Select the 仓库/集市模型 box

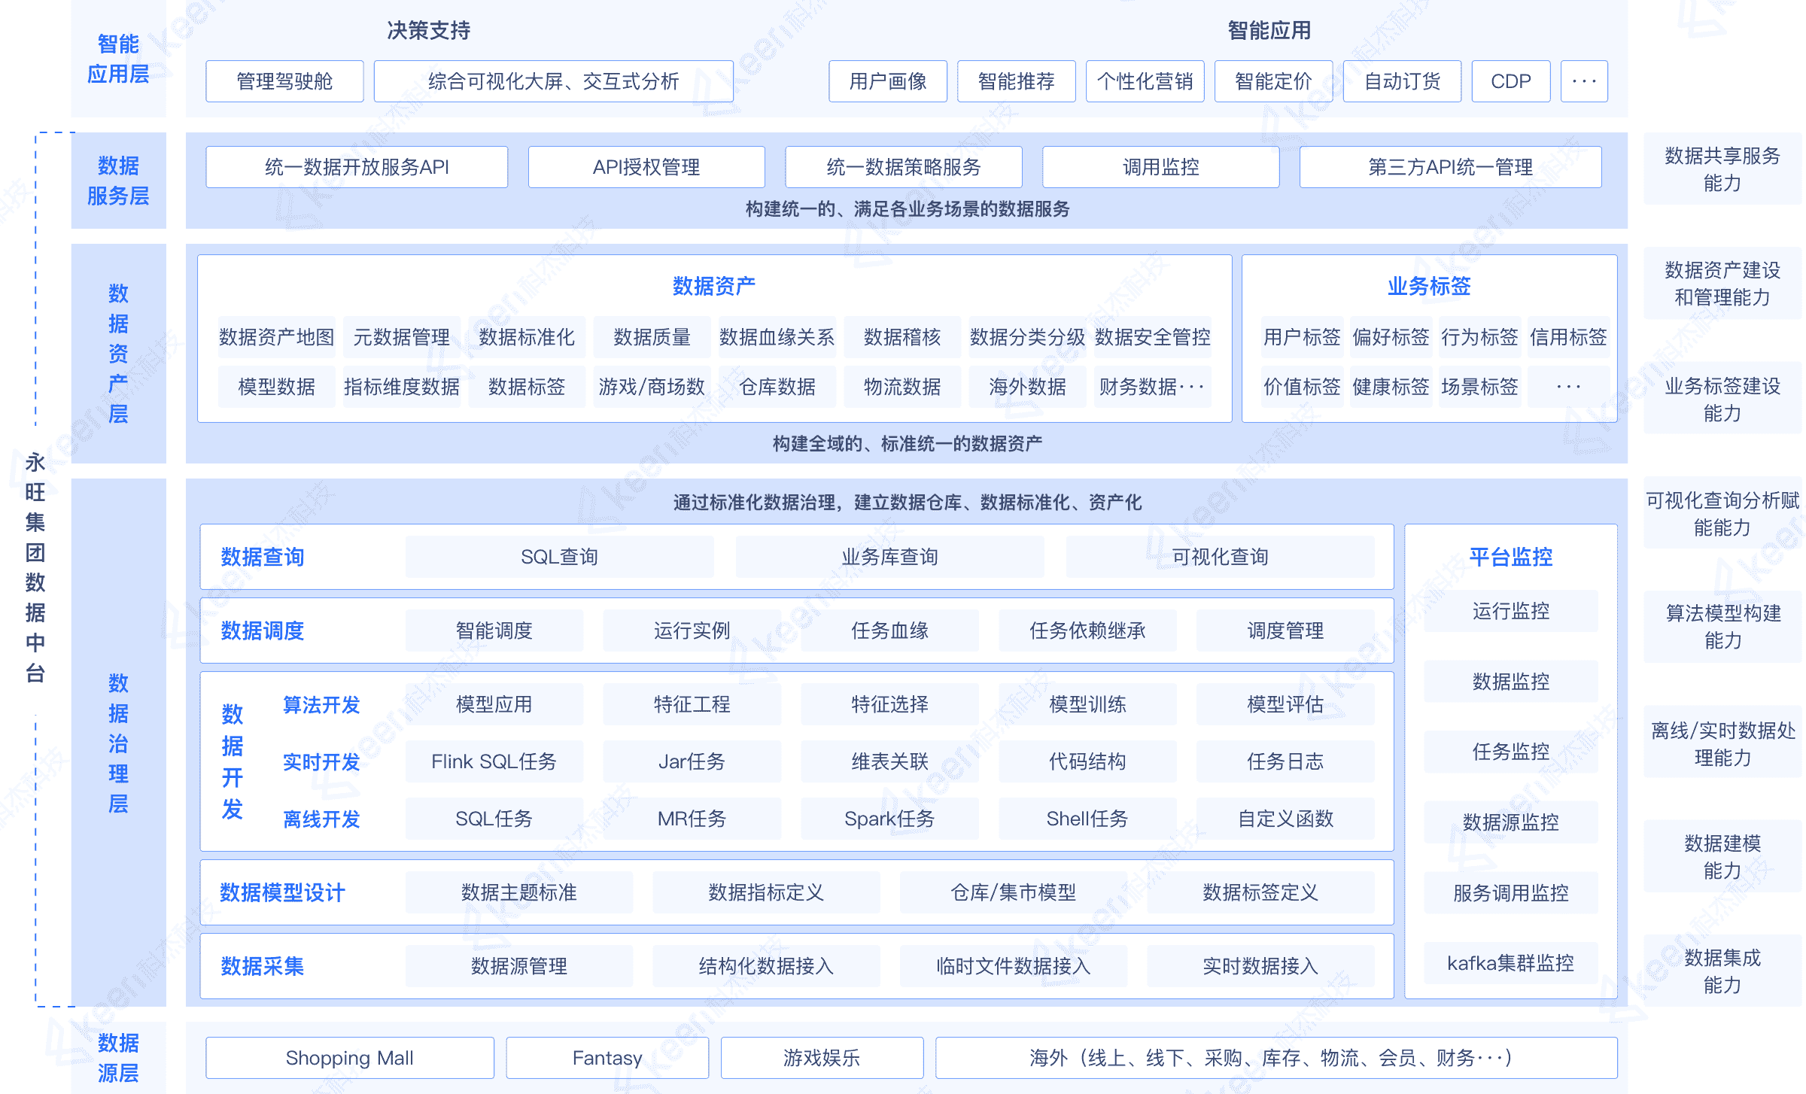1014,892
